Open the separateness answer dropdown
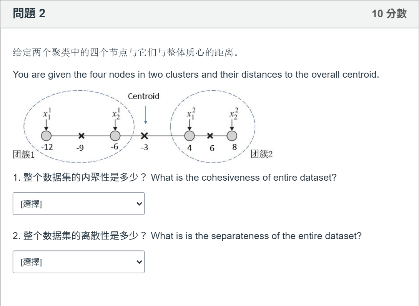 [x=78, y=262]
